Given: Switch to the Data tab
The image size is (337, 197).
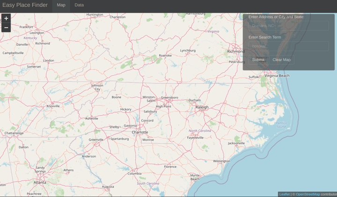Looking at the screenshot, I should (x=79, y=5).
